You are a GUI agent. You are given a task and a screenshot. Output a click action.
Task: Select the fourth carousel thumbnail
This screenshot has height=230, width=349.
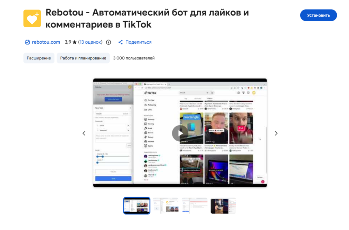tap(223, 206)
